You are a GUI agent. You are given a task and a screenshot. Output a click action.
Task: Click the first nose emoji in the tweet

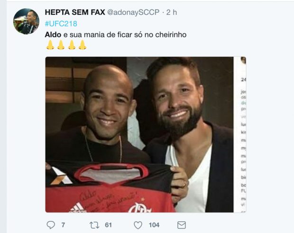point(49,45)
